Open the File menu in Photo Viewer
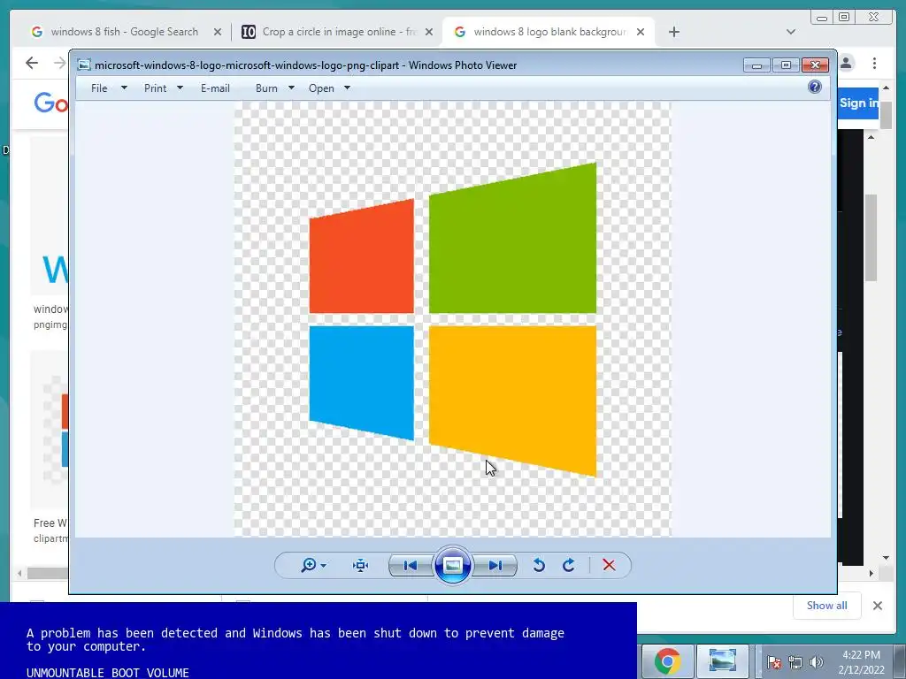This screenshot has height=679, width=906. tap(99, 88)
